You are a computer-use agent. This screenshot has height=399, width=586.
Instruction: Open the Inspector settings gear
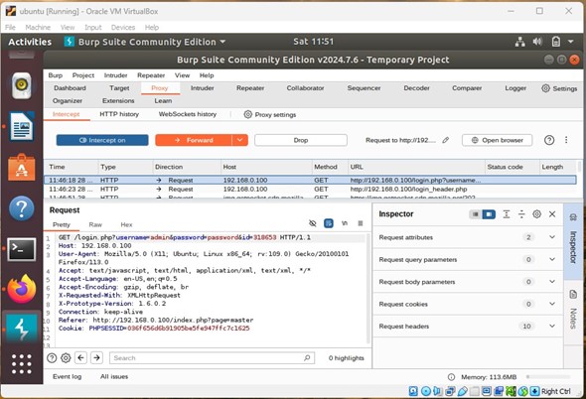[x=536, y=214]
